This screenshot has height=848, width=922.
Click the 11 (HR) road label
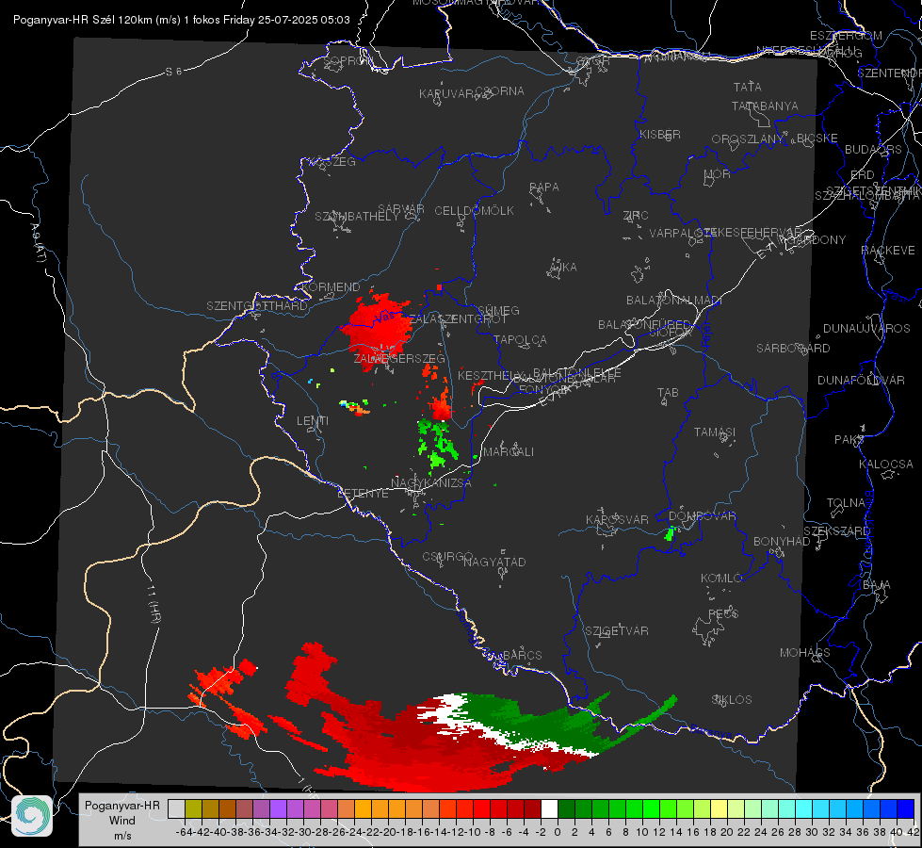click(x=154, y=604)
